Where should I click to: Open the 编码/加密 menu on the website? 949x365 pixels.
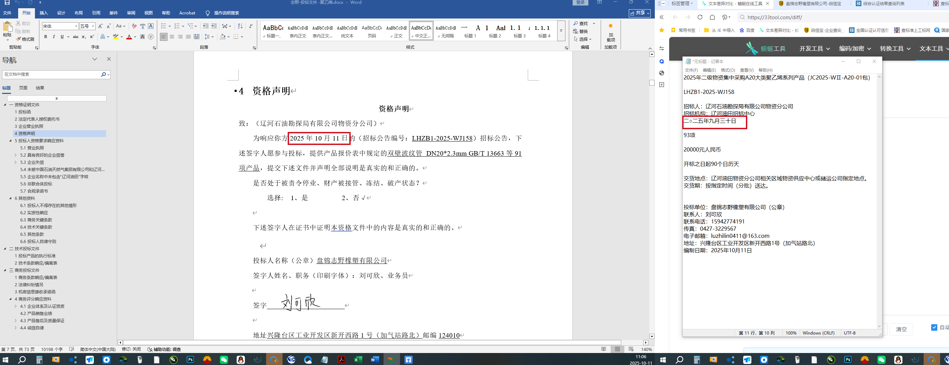coord(855,49)
